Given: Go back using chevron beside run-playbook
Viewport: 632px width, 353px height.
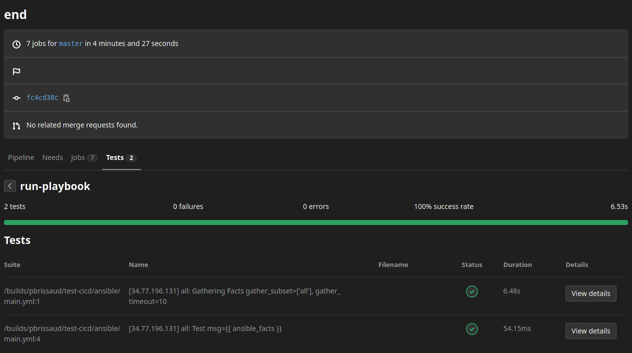Looking at the screenshot, I should coord(10,186).
